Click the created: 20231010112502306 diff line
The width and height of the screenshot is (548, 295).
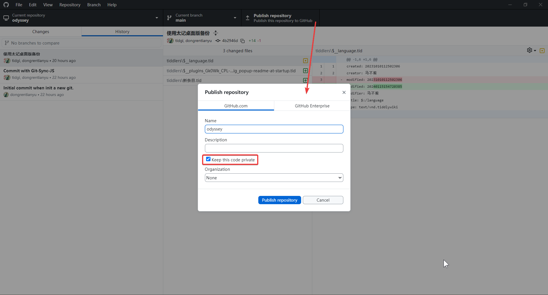click(x=373, y=66)
